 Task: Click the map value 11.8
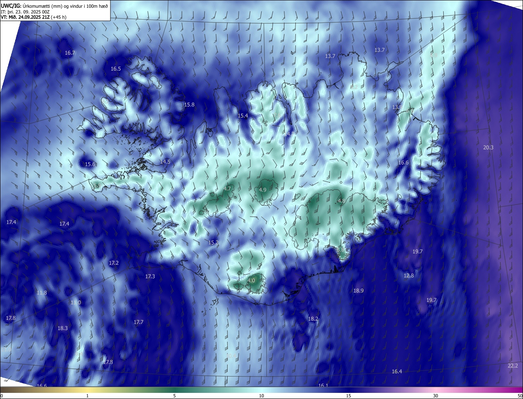click(42, 293)
